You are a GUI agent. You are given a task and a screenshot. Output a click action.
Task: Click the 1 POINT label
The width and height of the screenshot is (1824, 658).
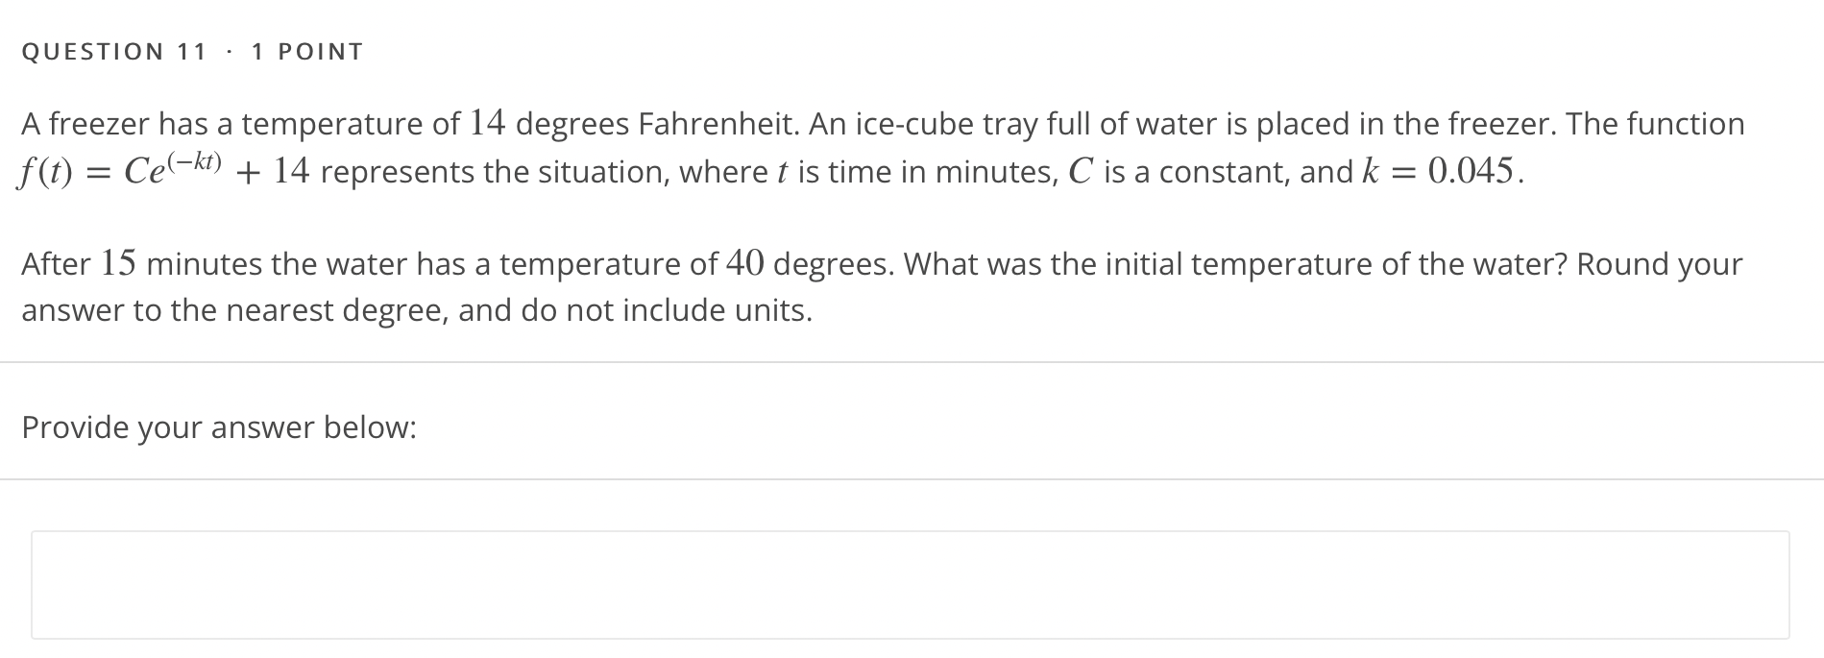pyautogui.click(x=305, y=51)
